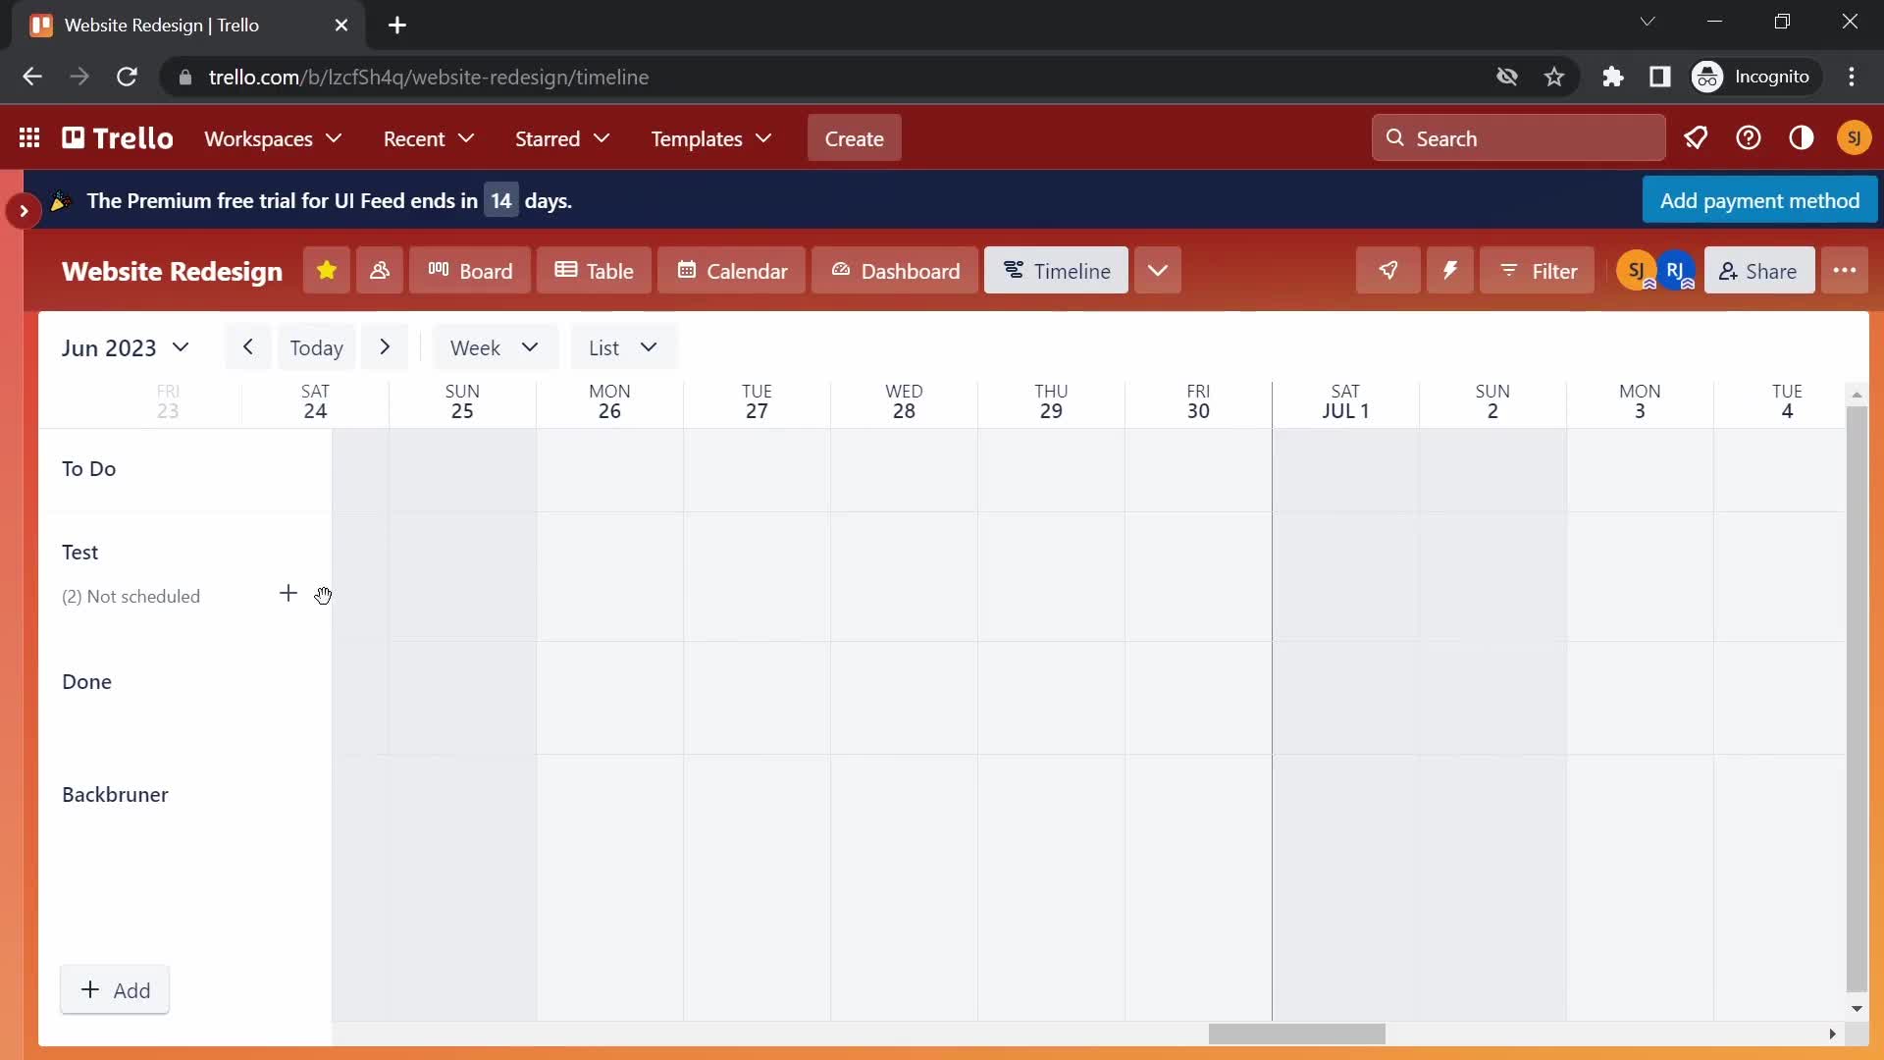Click the plus icon next to Not scheduled
Image resolution: width=1884 pixels, height=1060 pixels.
point(288,594)
